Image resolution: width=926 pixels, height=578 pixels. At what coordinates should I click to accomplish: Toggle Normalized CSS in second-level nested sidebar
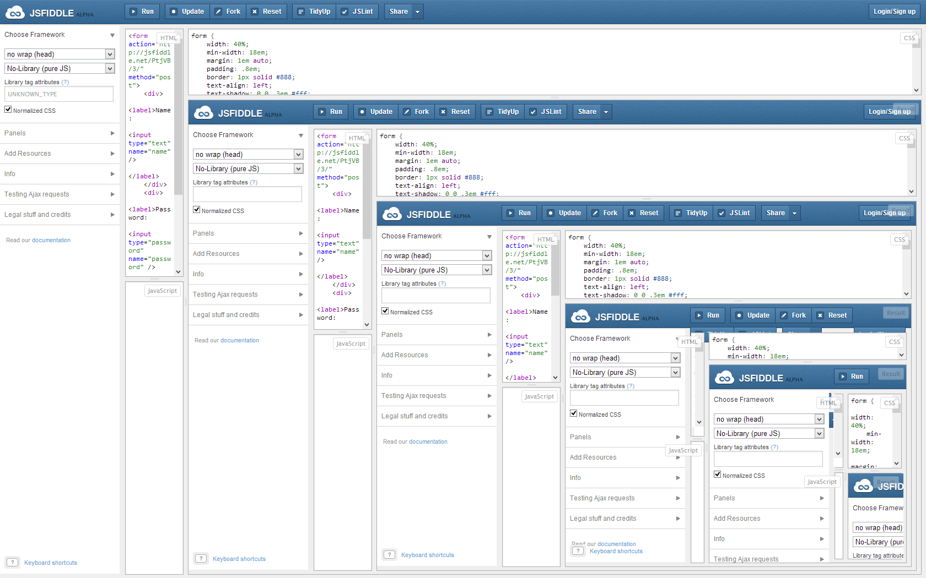[x=197, y=210]
